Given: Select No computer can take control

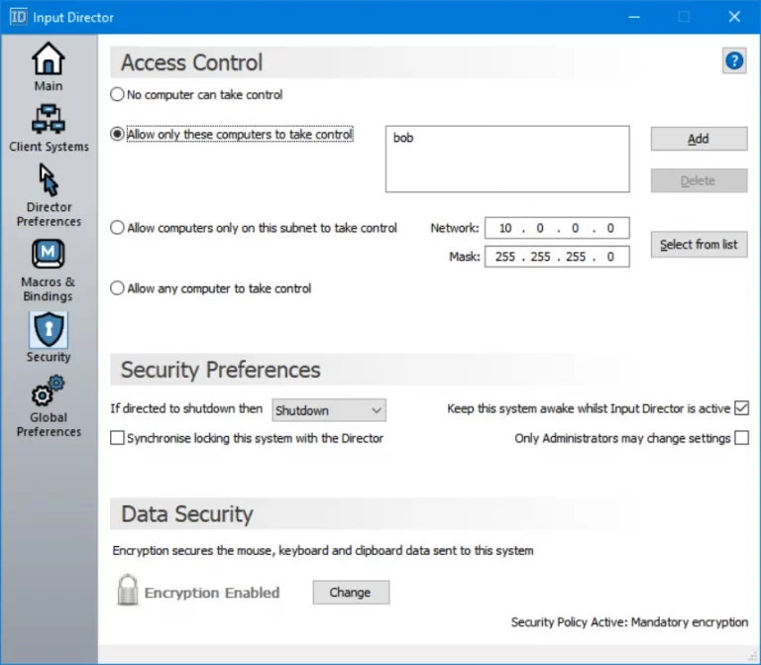Looking at the screenshot, I should pos(117,94).
